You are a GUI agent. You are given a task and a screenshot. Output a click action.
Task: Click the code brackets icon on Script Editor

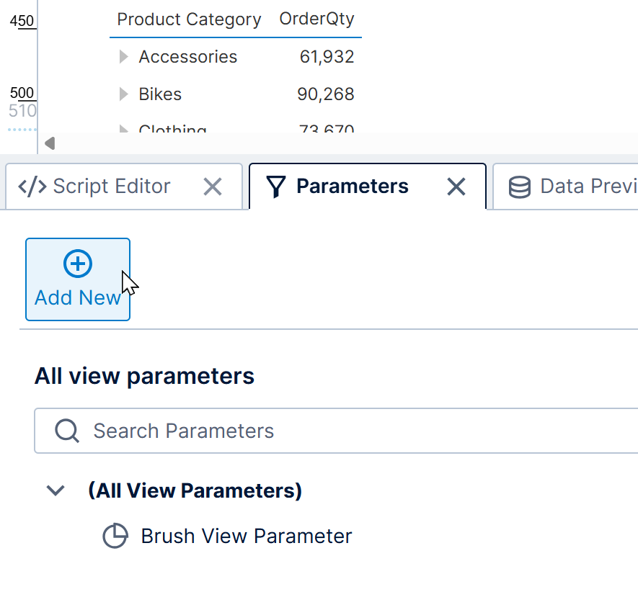(32, 187)
